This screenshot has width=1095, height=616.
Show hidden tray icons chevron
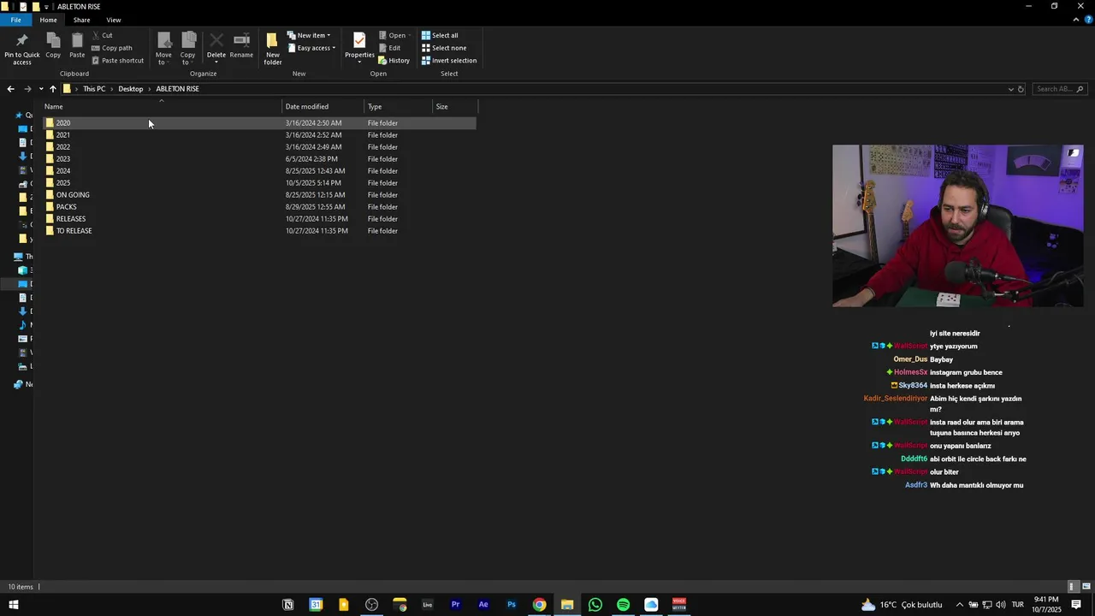click(x=959, y=605)
